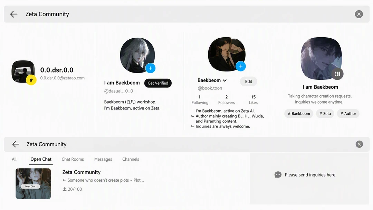
Task: Close the lower Zeta Community panel
Action: pyautogui.click(x=359, y=144)
